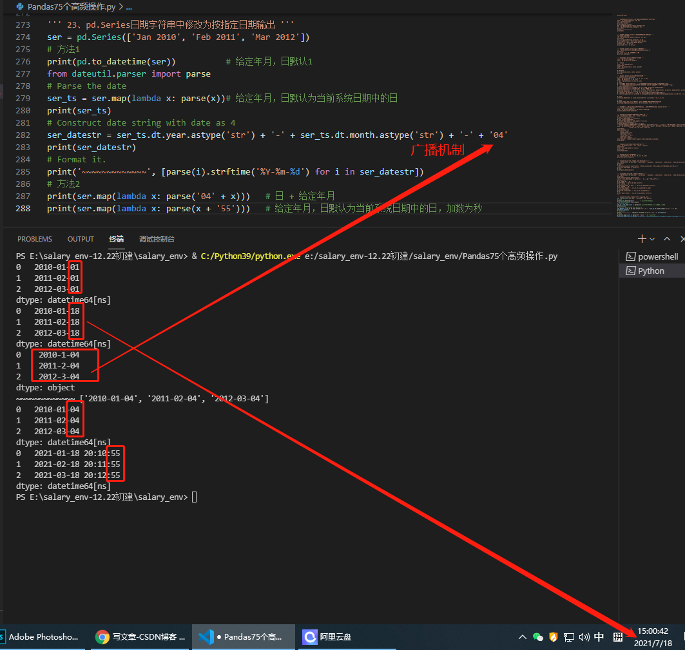Open 阿里云盘 from the taskbar
The image size is (685, 650).
(x=347, y=637)
